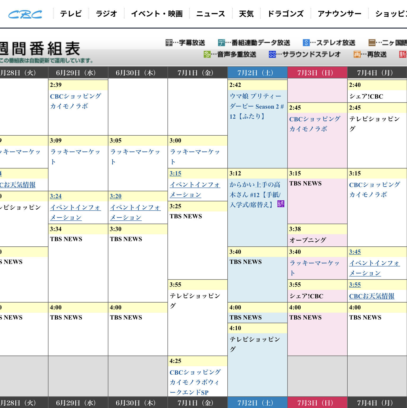
Task: Click the ステレオ放送 S legend icon
Action: 306,43
